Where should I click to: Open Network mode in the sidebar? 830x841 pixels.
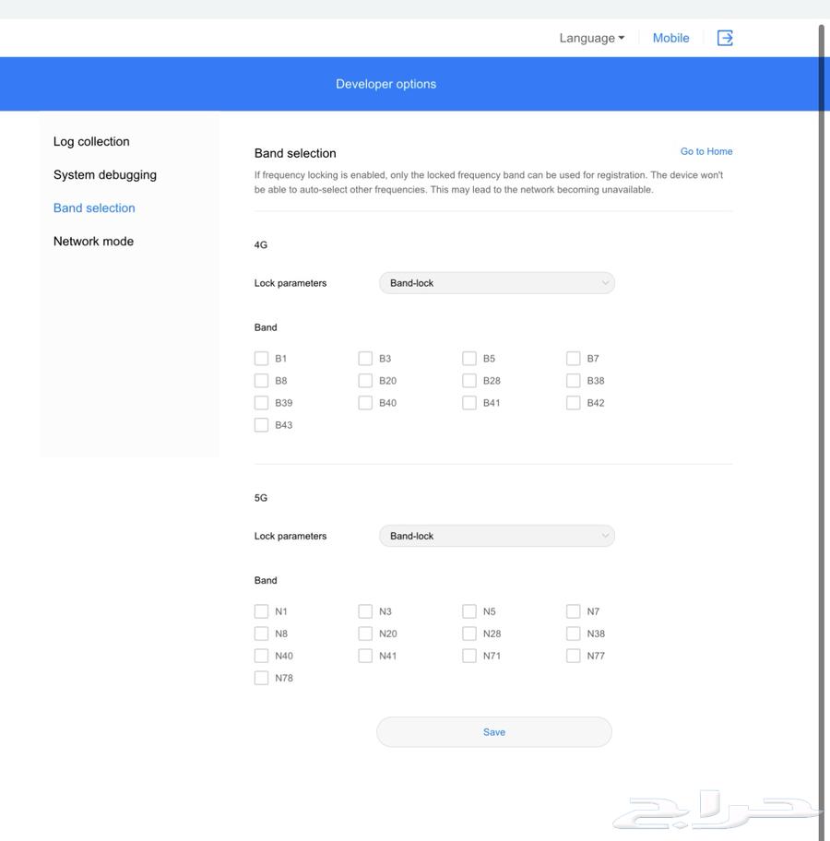coord(93,241)
